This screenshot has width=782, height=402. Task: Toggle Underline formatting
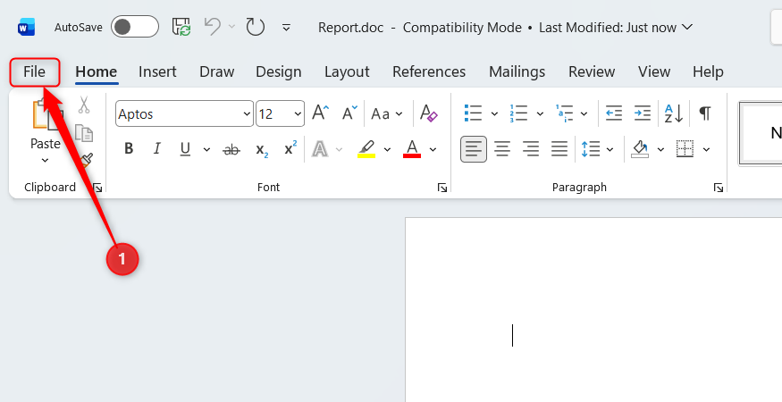pos(186,148)
